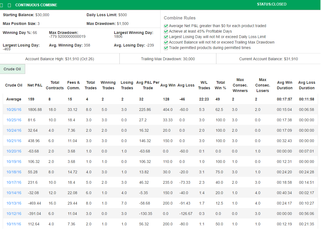Sort by the Net P&L column header
Screen dimensions: 321x233
click(35, 85)
